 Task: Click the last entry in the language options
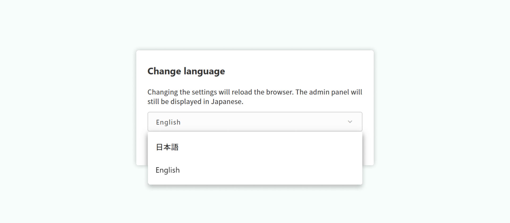[x=168, y=170]
